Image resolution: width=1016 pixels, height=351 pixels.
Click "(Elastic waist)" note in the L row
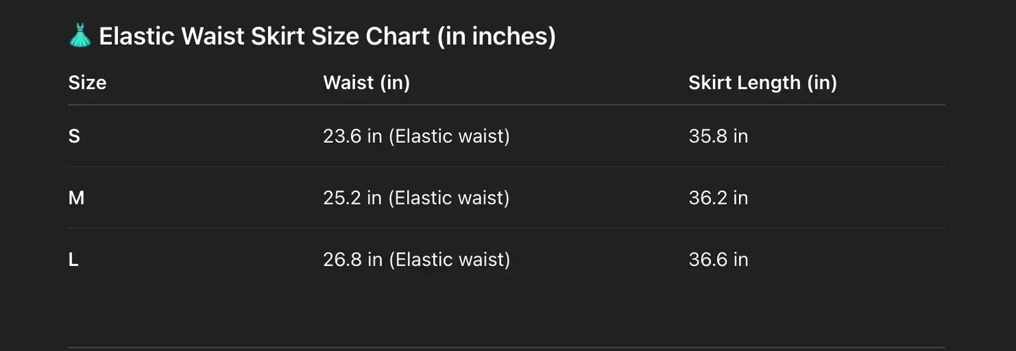point(449,260)
